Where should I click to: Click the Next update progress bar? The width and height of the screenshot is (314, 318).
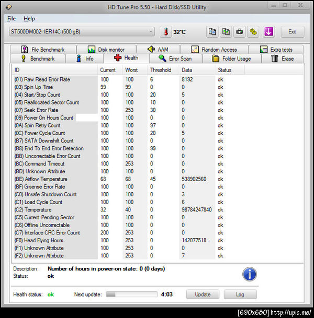(131, 295)
